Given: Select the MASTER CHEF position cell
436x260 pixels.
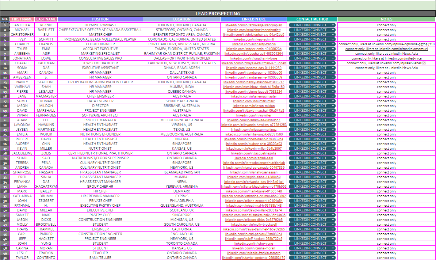Looking at the screenshot, I should click(100, 34).
